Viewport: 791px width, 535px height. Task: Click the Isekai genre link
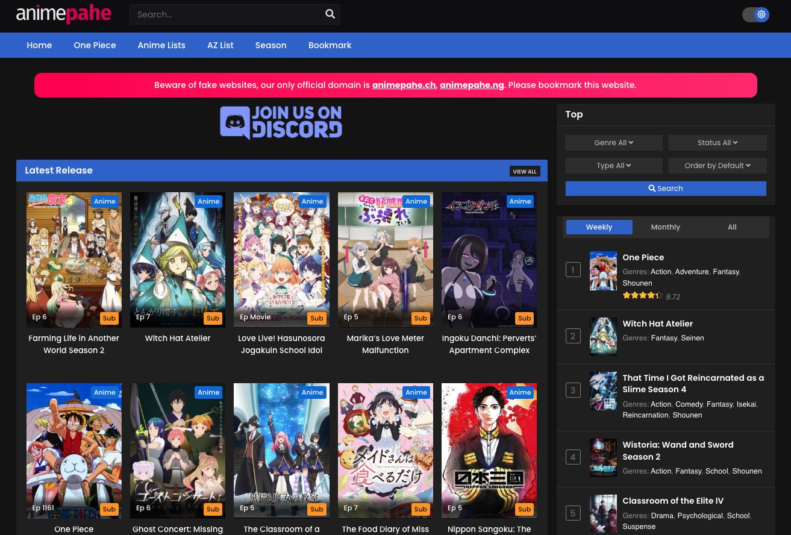tap(746, 404)
